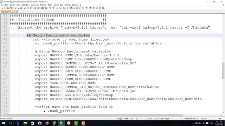Open the Plugins menu
This screenshot has height=126, width=225.
(67, 5)
